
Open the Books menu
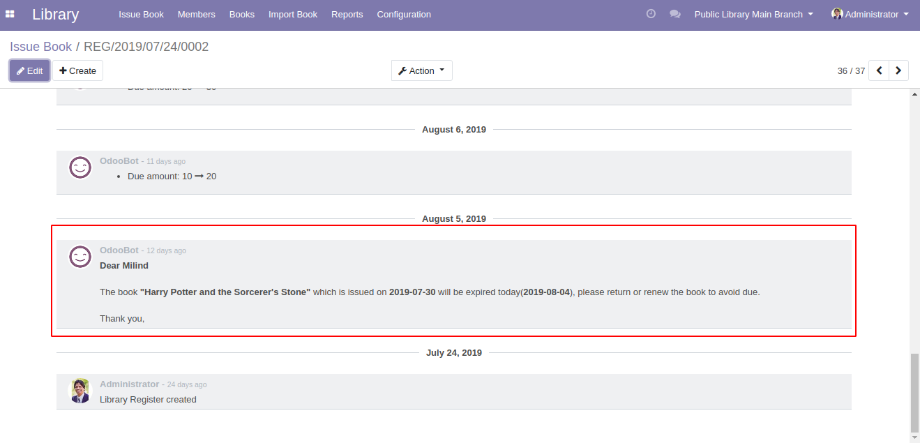[242, 14]
